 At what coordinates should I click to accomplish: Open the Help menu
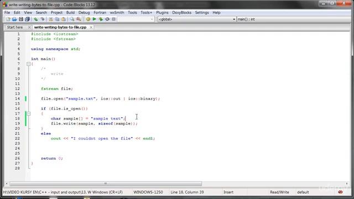216,12
